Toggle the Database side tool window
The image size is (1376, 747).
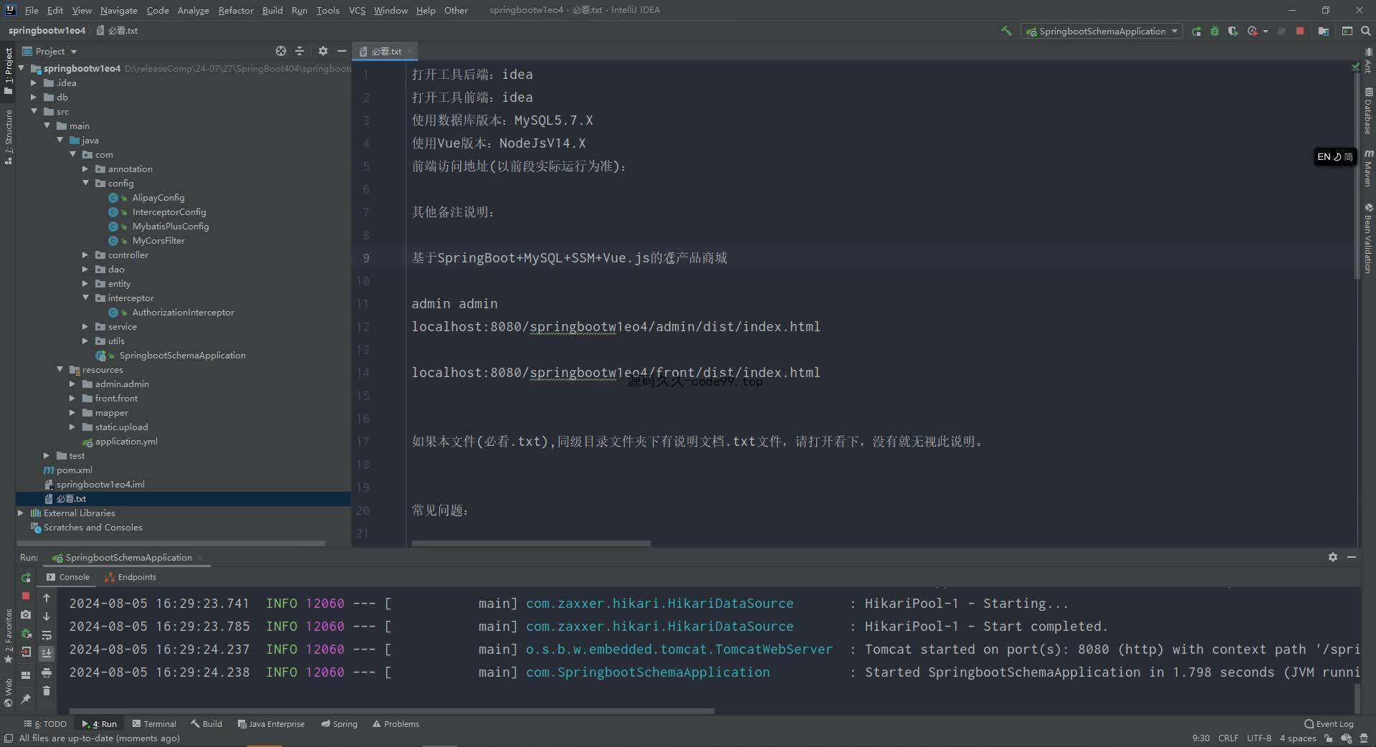[x=1367, y=111]
